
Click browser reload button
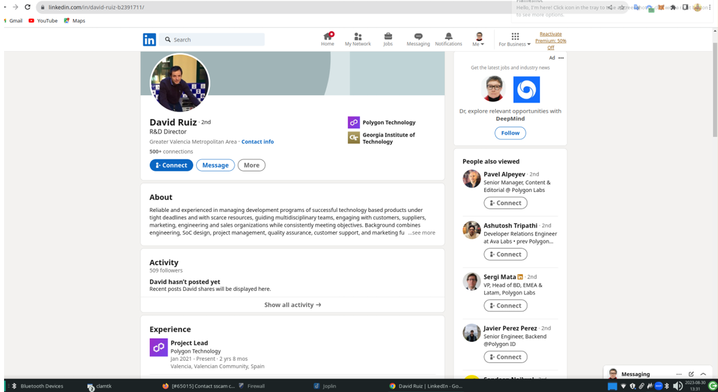(27, 7)
